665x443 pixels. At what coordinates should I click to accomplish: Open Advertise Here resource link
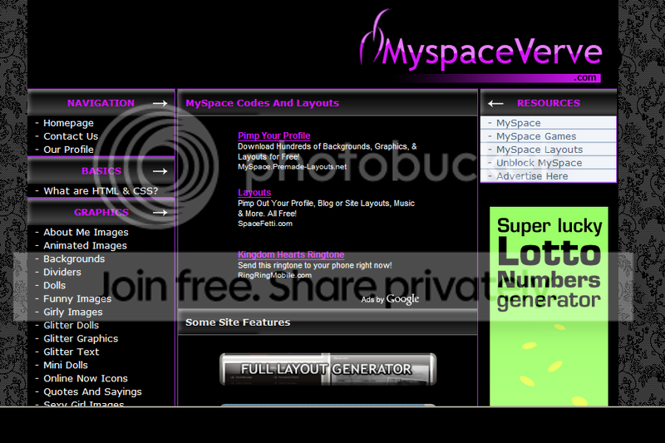(x=532, y=176)
